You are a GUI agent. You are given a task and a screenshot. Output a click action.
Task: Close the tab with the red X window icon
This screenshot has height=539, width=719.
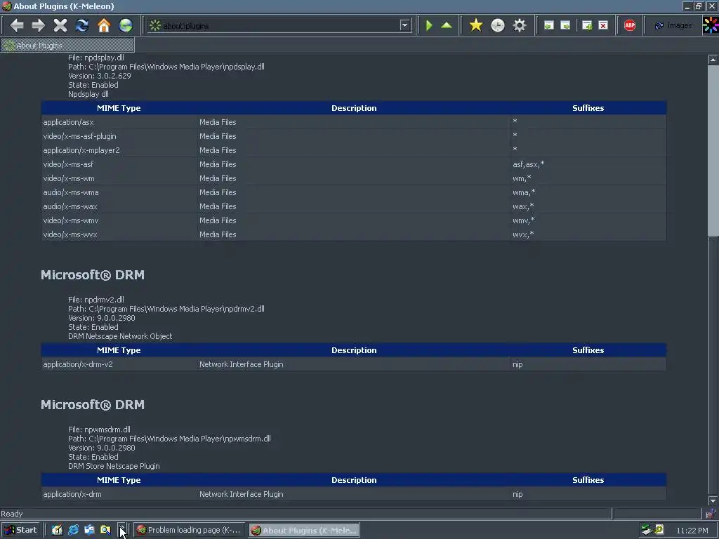(x=603, y=25)
